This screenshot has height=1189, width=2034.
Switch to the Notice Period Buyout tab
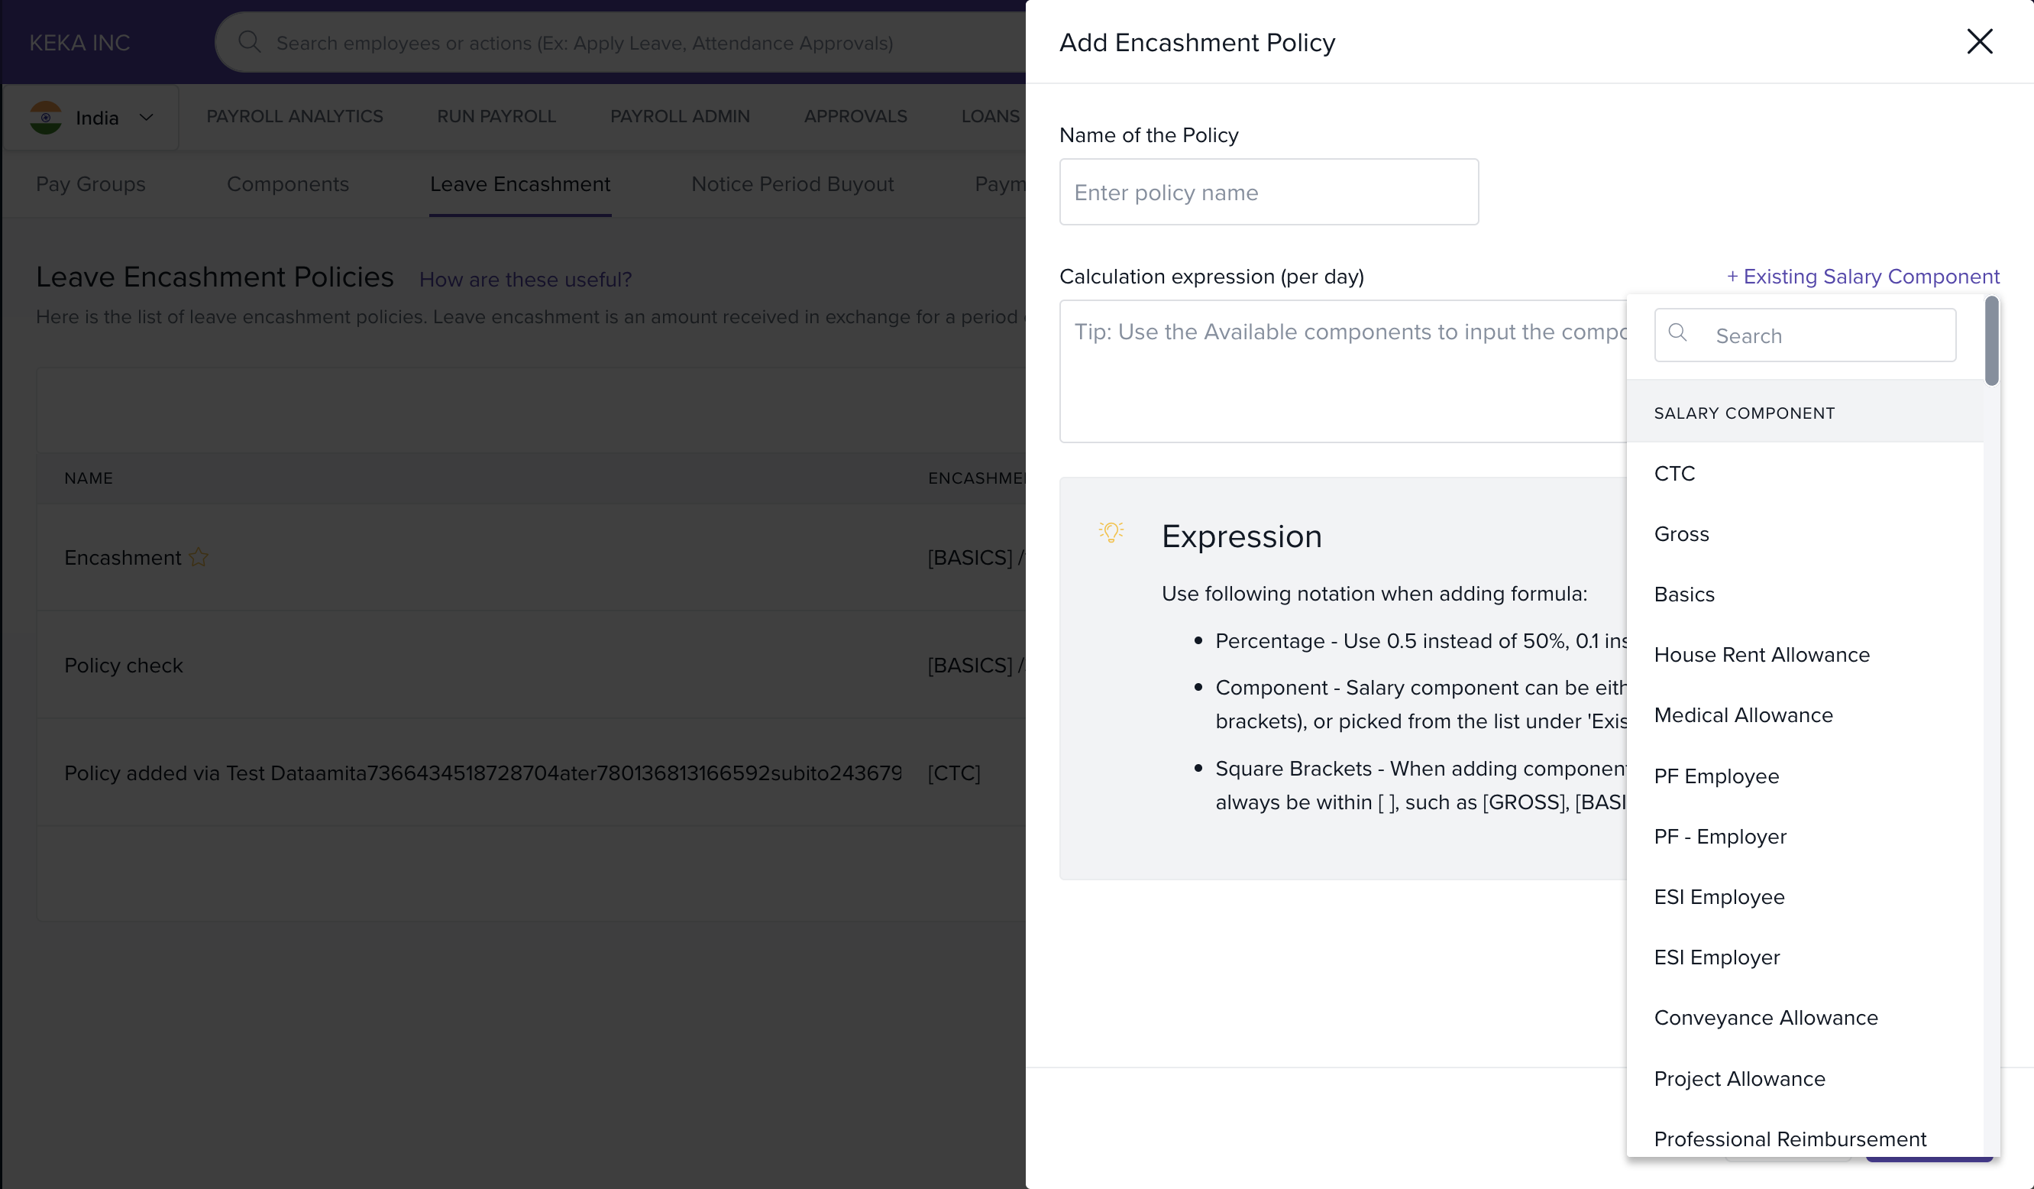(792, 184)
